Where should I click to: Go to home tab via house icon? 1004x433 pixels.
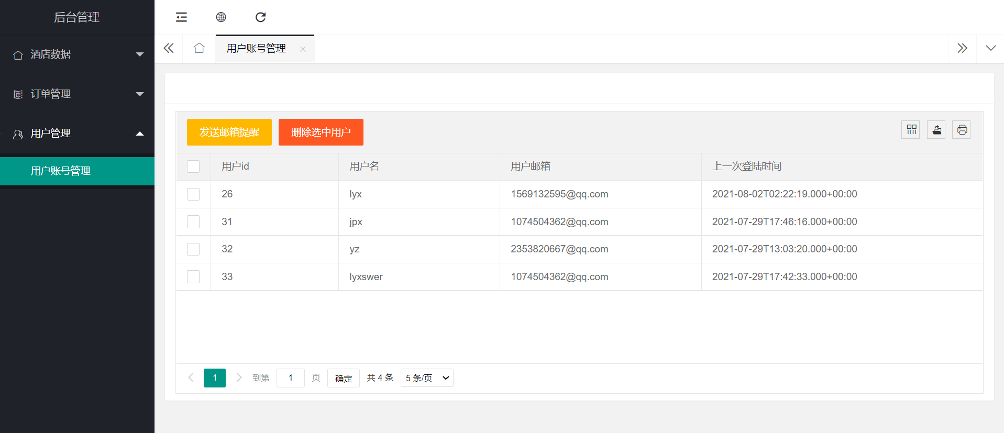click(199, 48)
